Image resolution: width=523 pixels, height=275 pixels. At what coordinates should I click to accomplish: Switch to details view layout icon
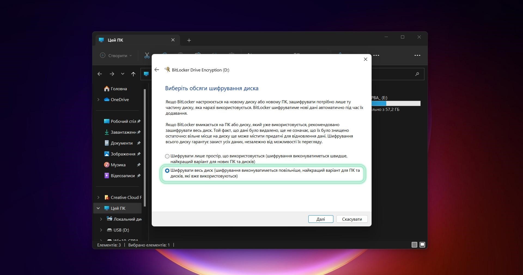[414, 245]
